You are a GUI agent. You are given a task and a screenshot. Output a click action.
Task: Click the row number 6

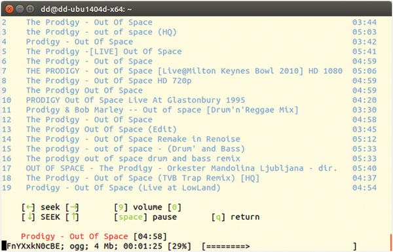pos(5,62)
